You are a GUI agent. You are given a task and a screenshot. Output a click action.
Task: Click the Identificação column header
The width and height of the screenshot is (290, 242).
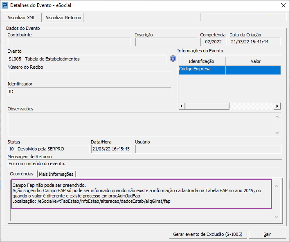click(x=201, y=61)
